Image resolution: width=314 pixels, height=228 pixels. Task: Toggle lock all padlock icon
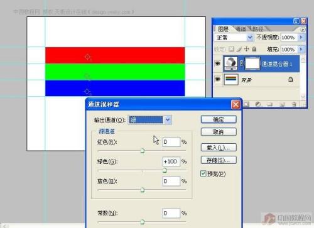[x=254, y=49]
